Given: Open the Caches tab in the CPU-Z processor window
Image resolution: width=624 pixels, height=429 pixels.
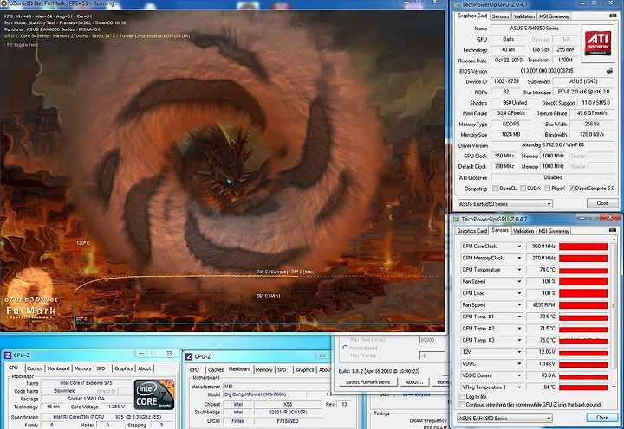Looking at the screenshot, I should [x=35, y=368].
